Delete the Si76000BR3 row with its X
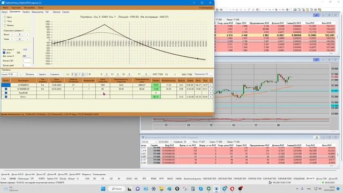The image size is (343, 193). [211, 85]
